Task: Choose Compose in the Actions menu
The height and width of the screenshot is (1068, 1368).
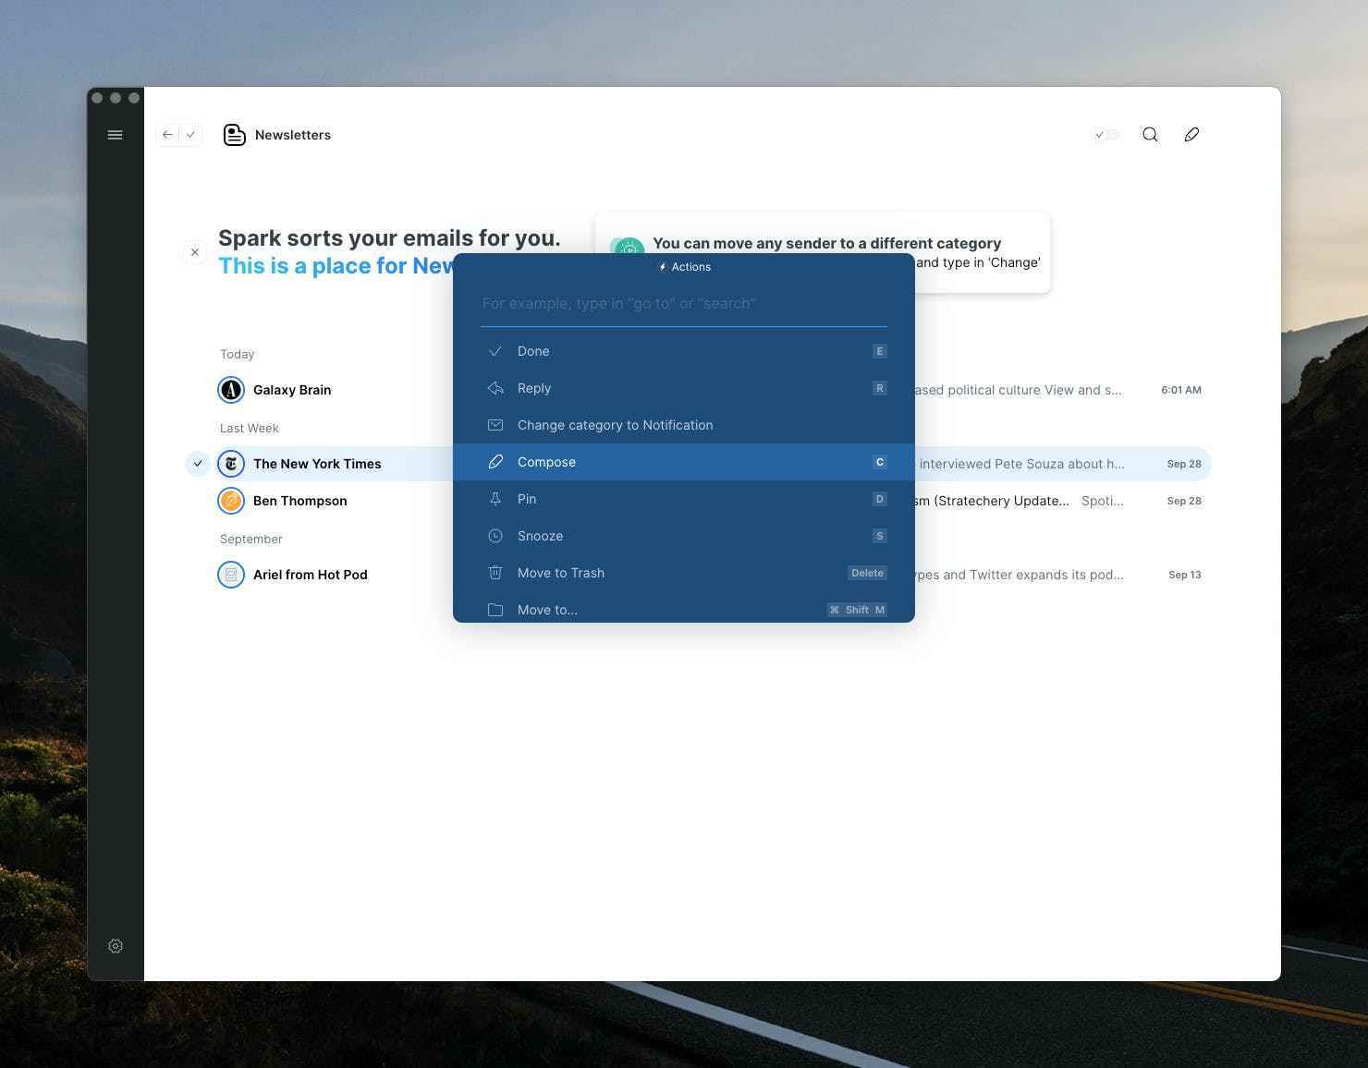Action: coord(684,462)
